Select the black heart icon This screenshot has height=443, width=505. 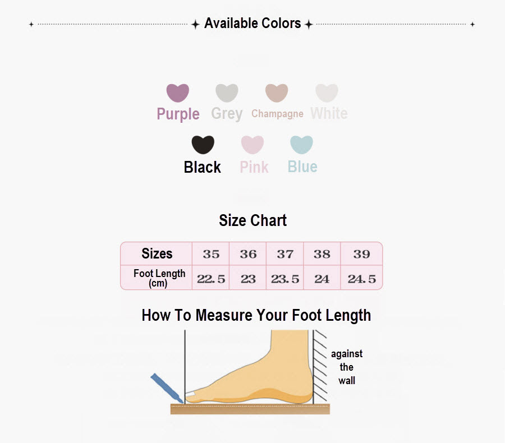(203, 145)
